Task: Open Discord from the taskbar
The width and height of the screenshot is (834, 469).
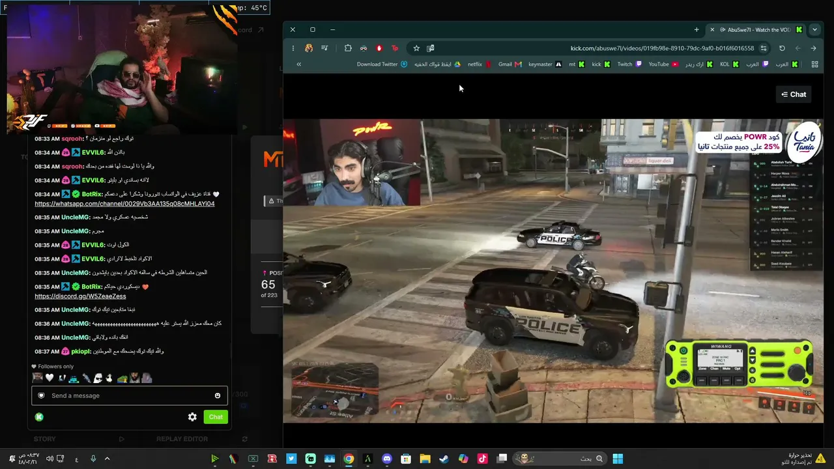Action: coord(387,459)
